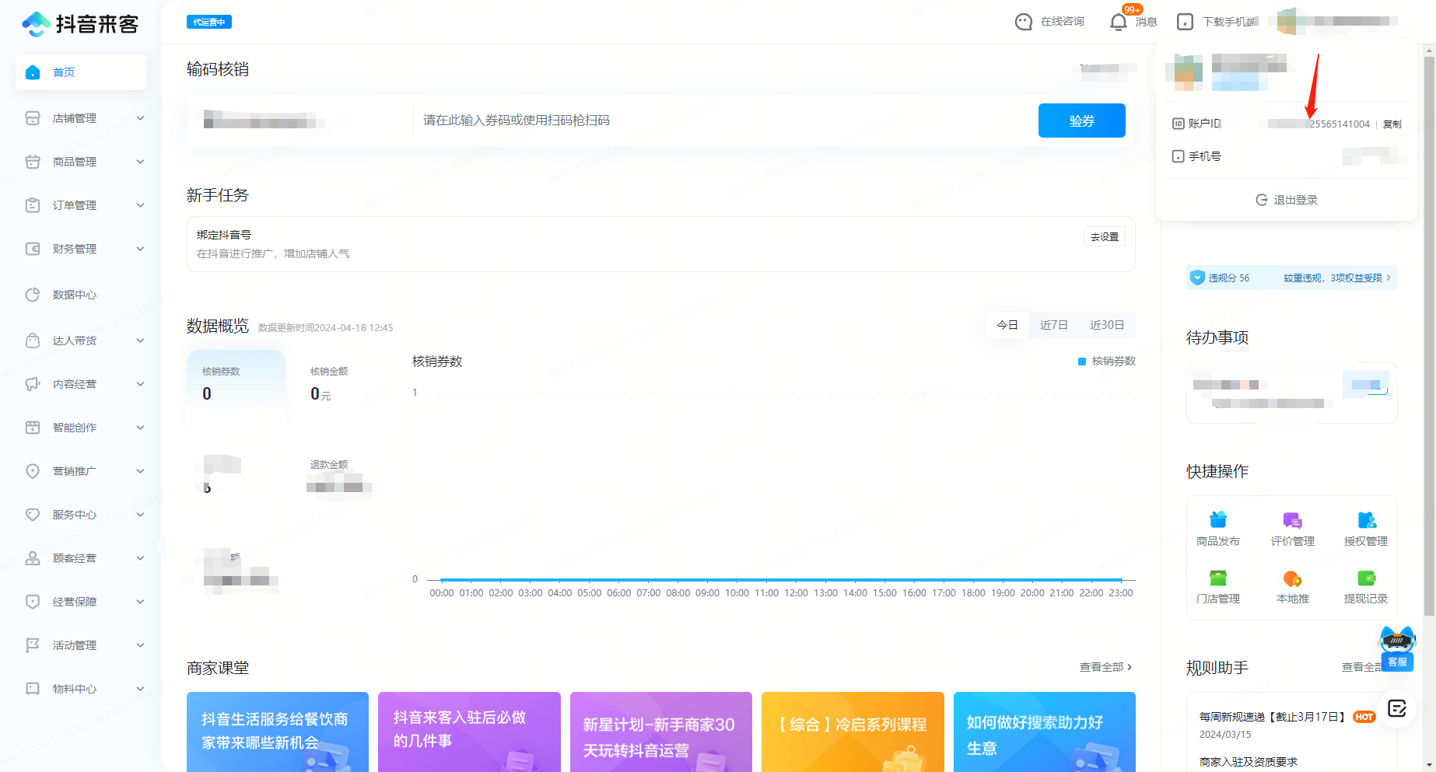This screenshot has width=1436, height=772.
Task: Expand the 订单管理 chevron
Action: [x=141, y=205]
